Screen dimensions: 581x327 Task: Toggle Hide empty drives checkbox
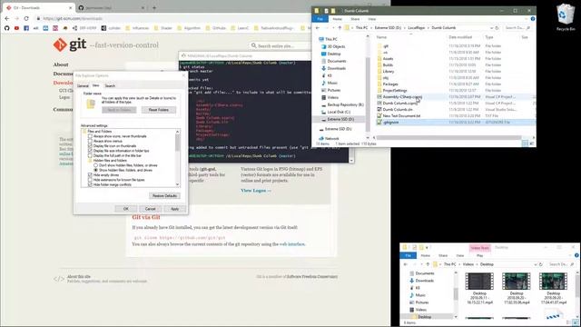pos(90,174)
